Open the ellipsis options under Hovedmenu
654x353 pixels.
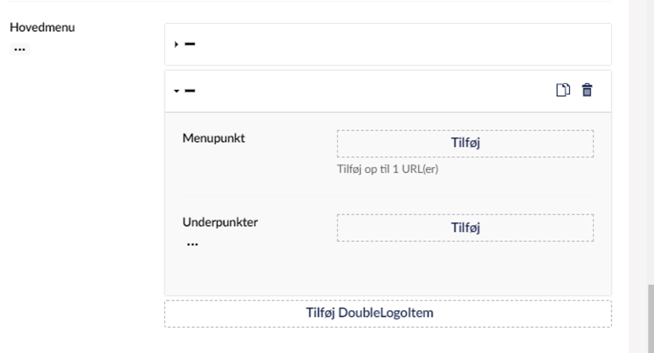(20, 49)
